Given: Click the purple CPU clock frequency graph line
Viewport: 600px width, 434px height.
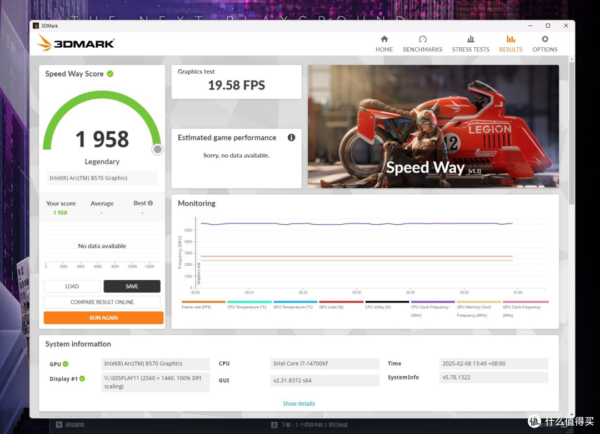Looking at the screenshot, I should [x=356, y=224].
